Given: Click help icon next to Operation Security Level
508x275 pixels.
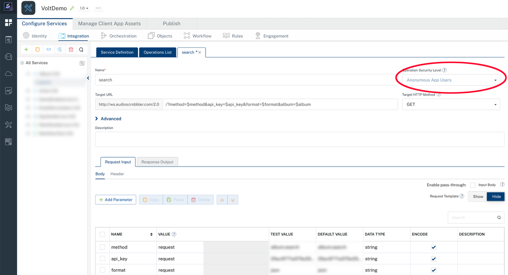Looking at the screenshot, I should [444, 70].
